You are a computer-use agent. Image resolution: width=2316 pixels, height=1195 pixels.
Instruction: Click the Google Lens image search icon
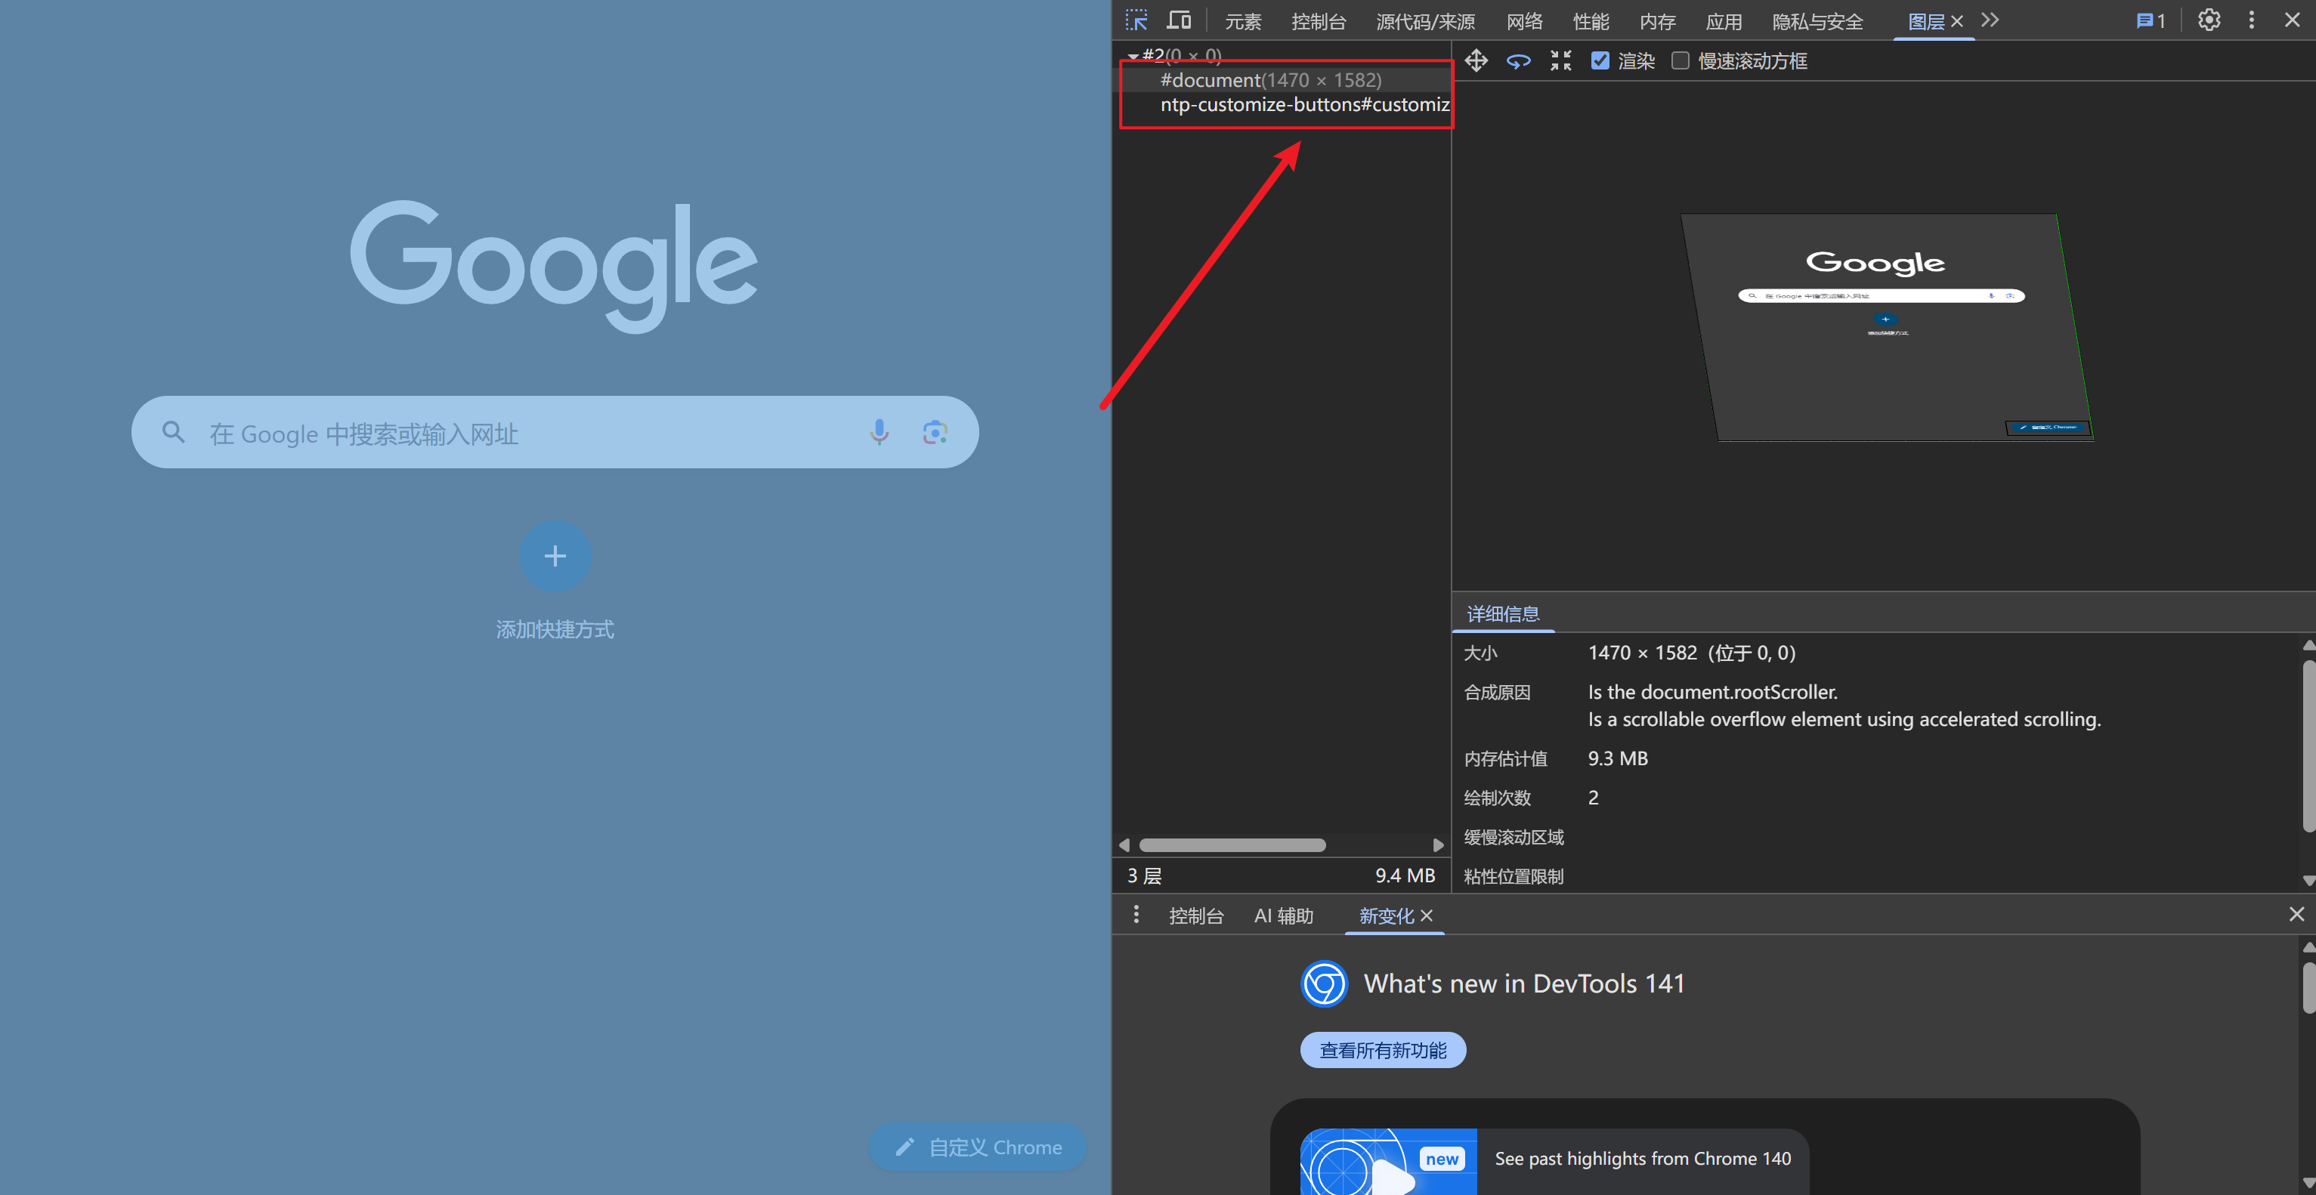935,432
